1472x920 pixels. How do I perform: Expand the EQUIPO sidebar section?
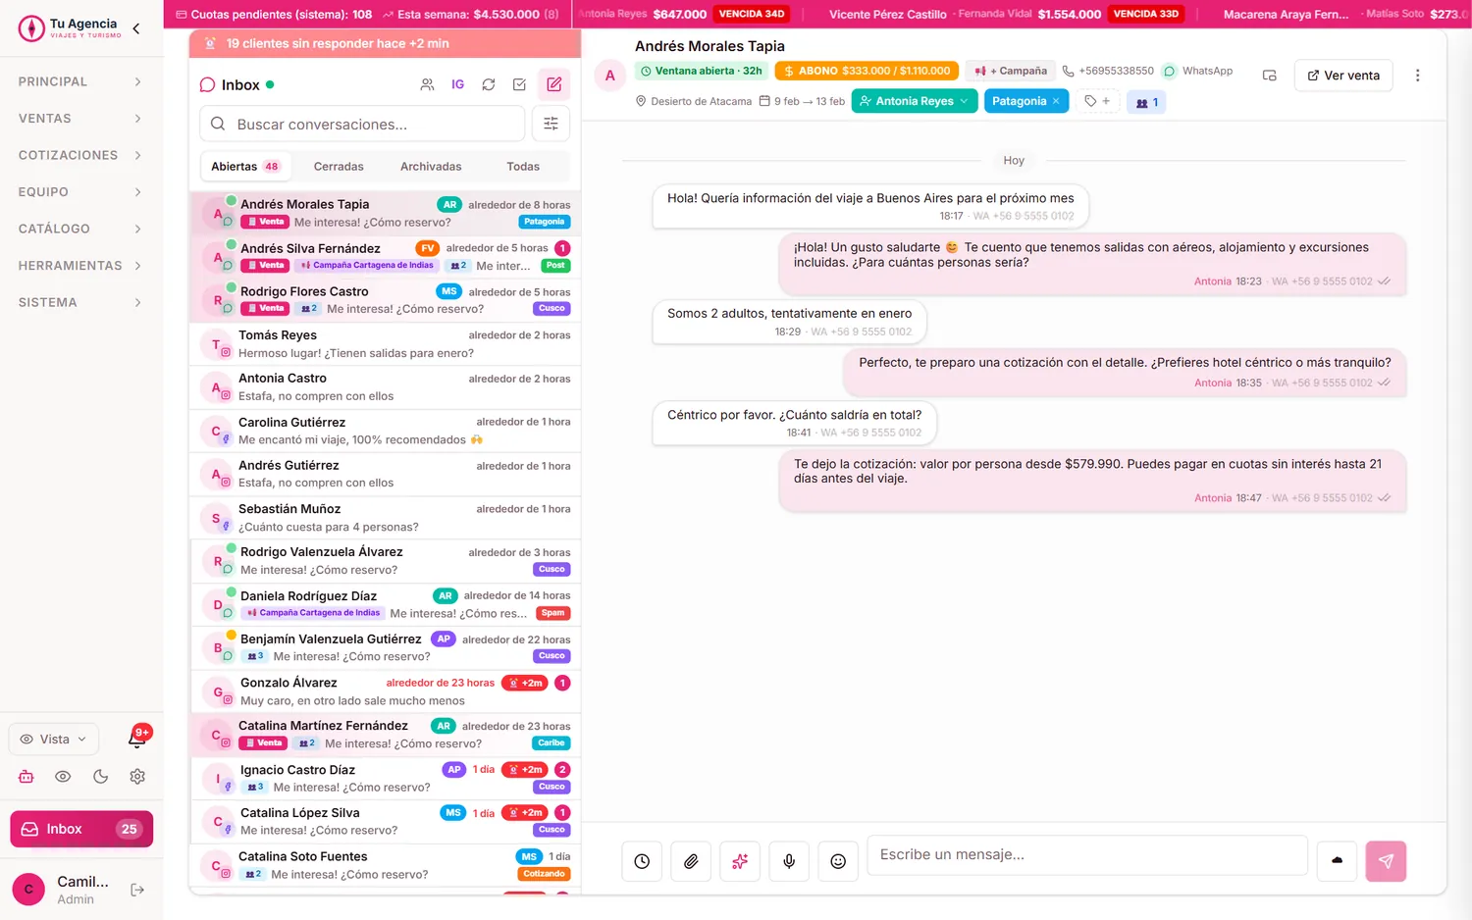coord(80,192)
